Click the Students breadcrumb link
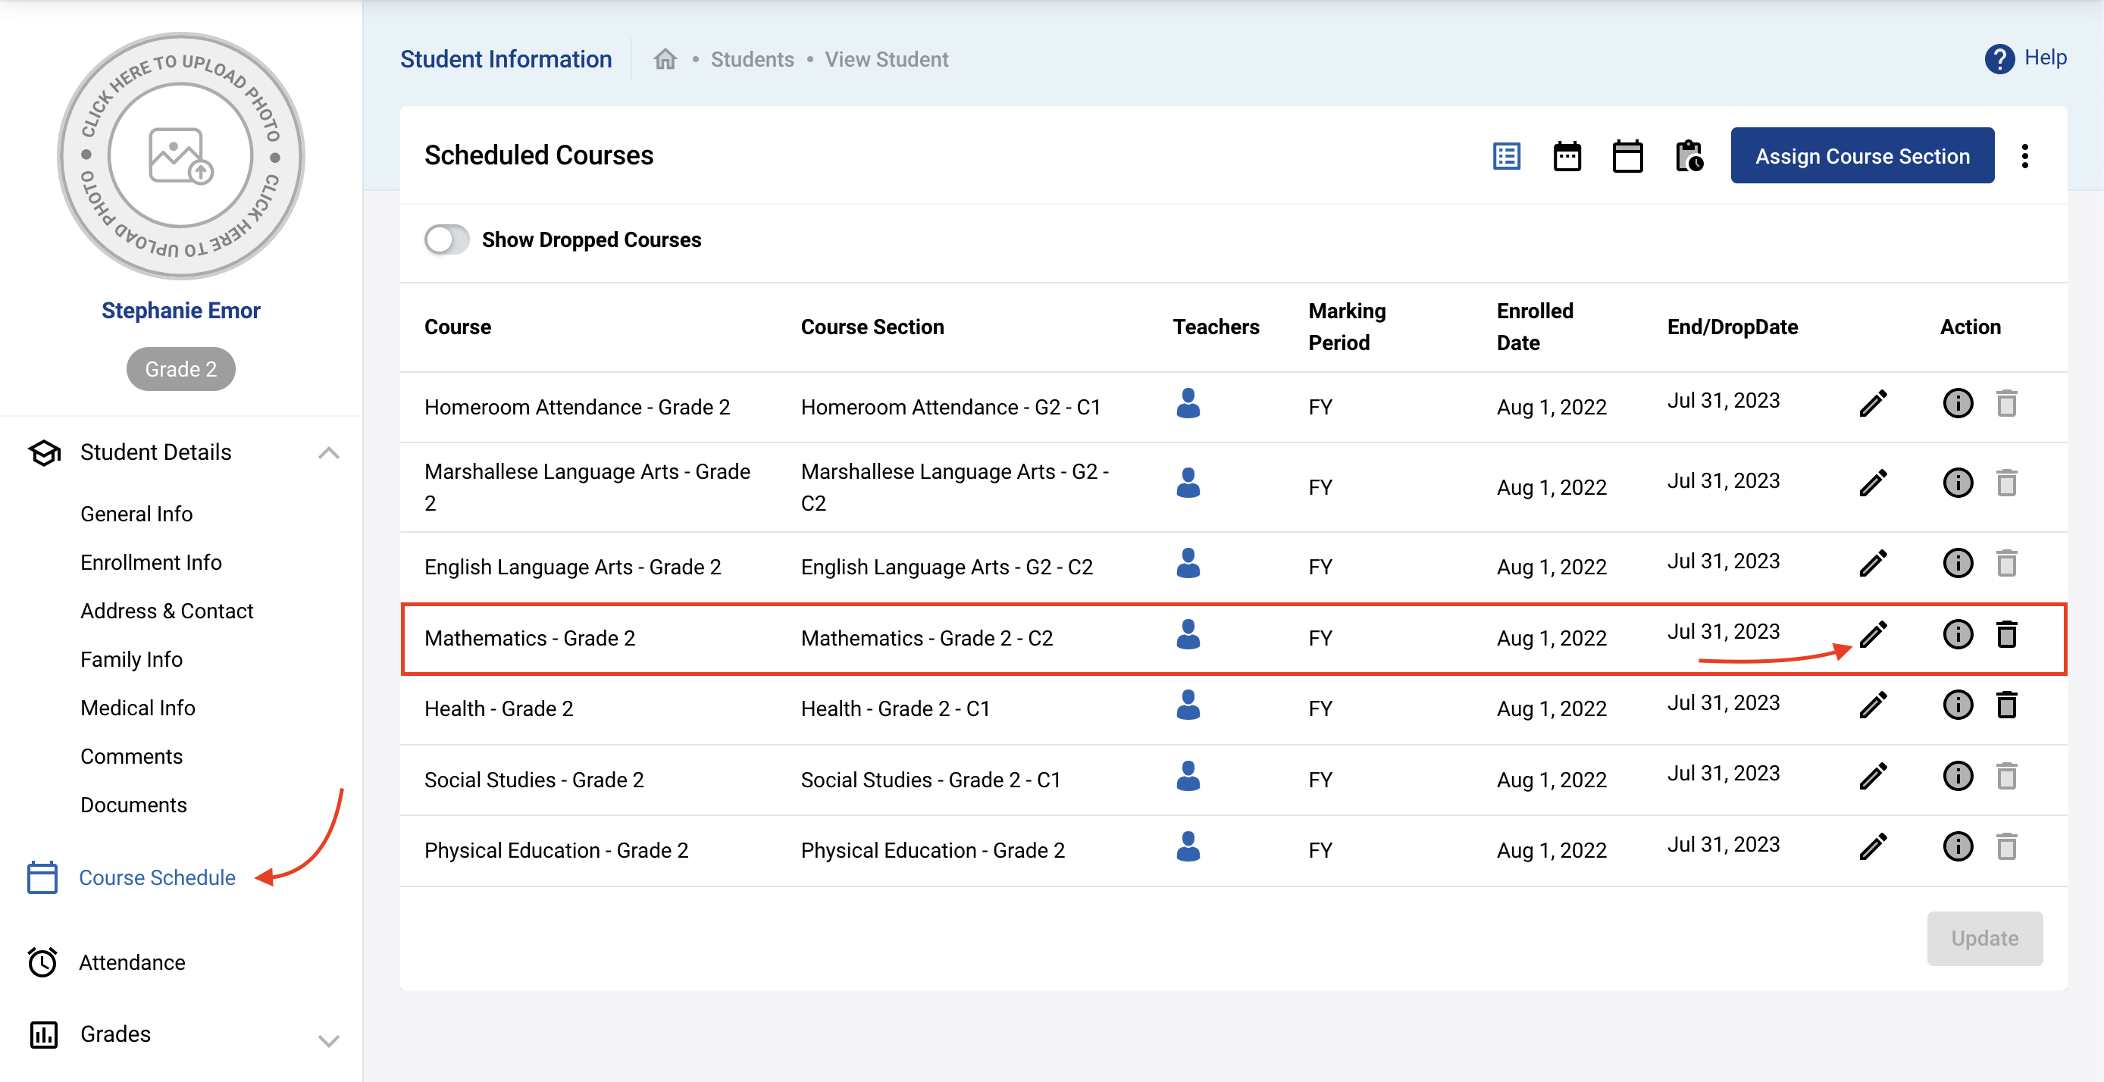This screenshot has width=2104, height=1082. coord(751,60)
